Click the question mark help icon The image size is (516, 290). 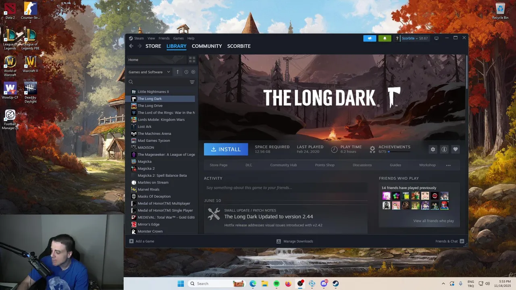397,38
